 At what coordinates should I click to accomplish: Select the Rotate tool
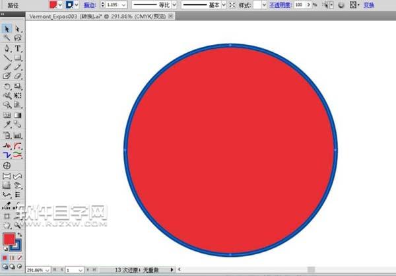tap(7, 86)
